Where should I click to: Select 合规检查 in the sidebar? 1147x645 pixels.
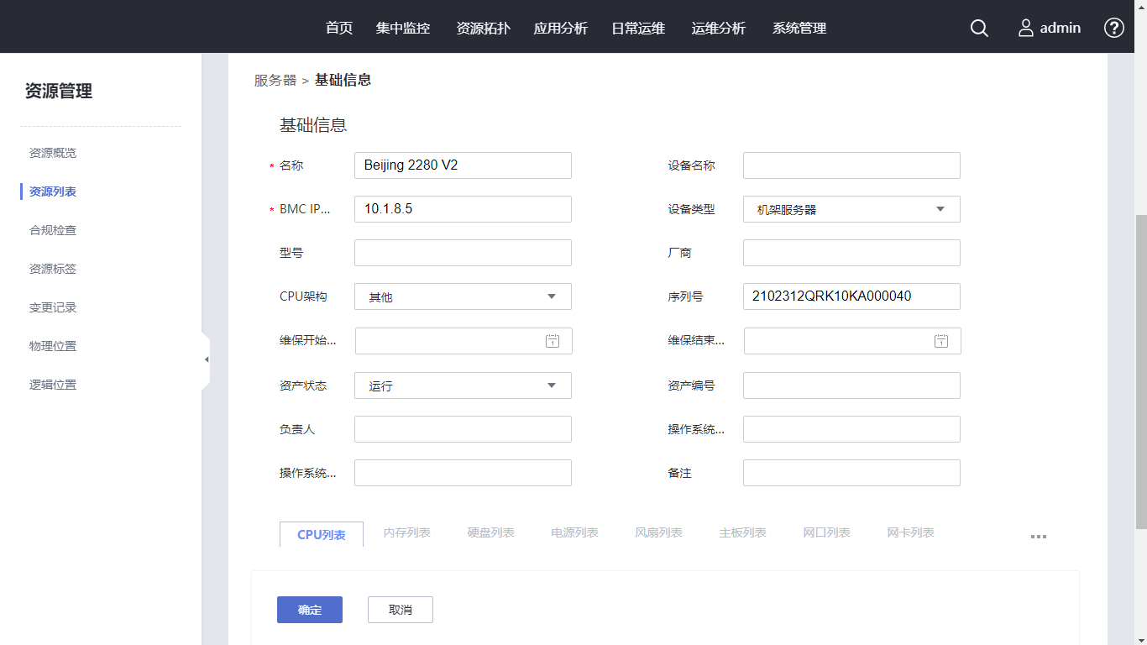[53, 230]
